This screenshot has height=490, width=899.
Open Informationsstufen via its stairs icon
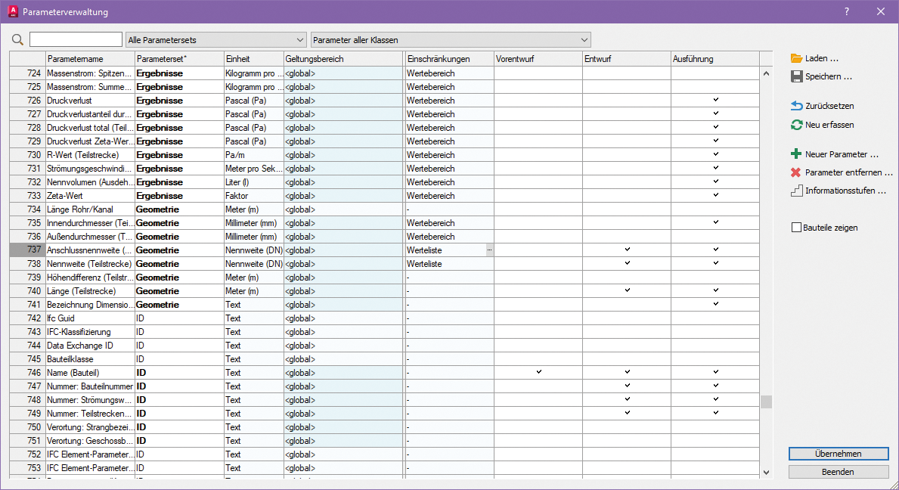coord(796,191)
